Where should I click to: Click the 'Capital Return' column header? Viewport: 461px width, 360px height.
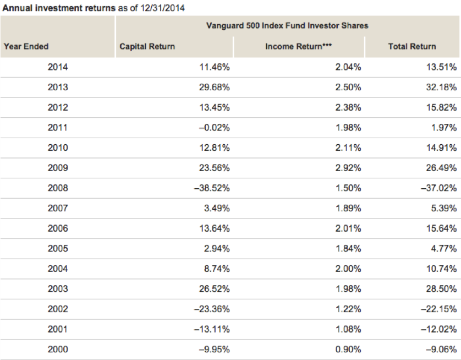pos(147,46)
